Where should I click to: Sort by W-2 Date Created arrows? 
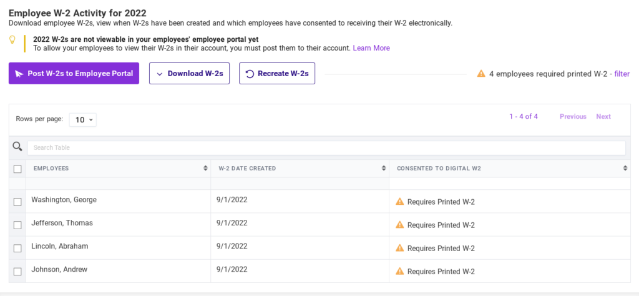click(x=384, y=169)
